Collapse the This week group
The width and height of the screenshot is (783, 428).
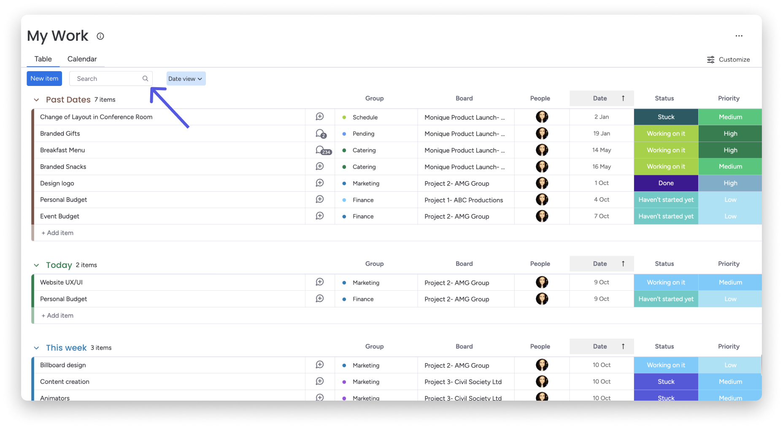[x=36, y=348]
